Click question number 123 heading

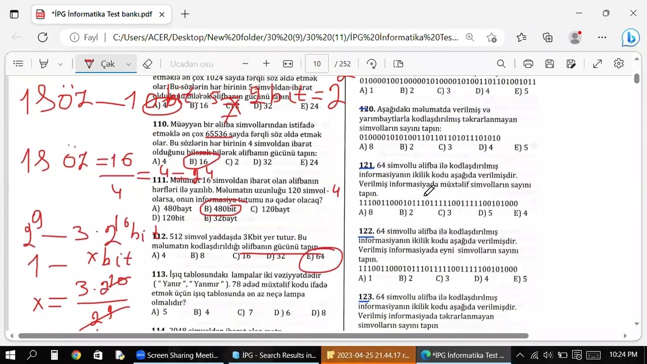point(366,297)
